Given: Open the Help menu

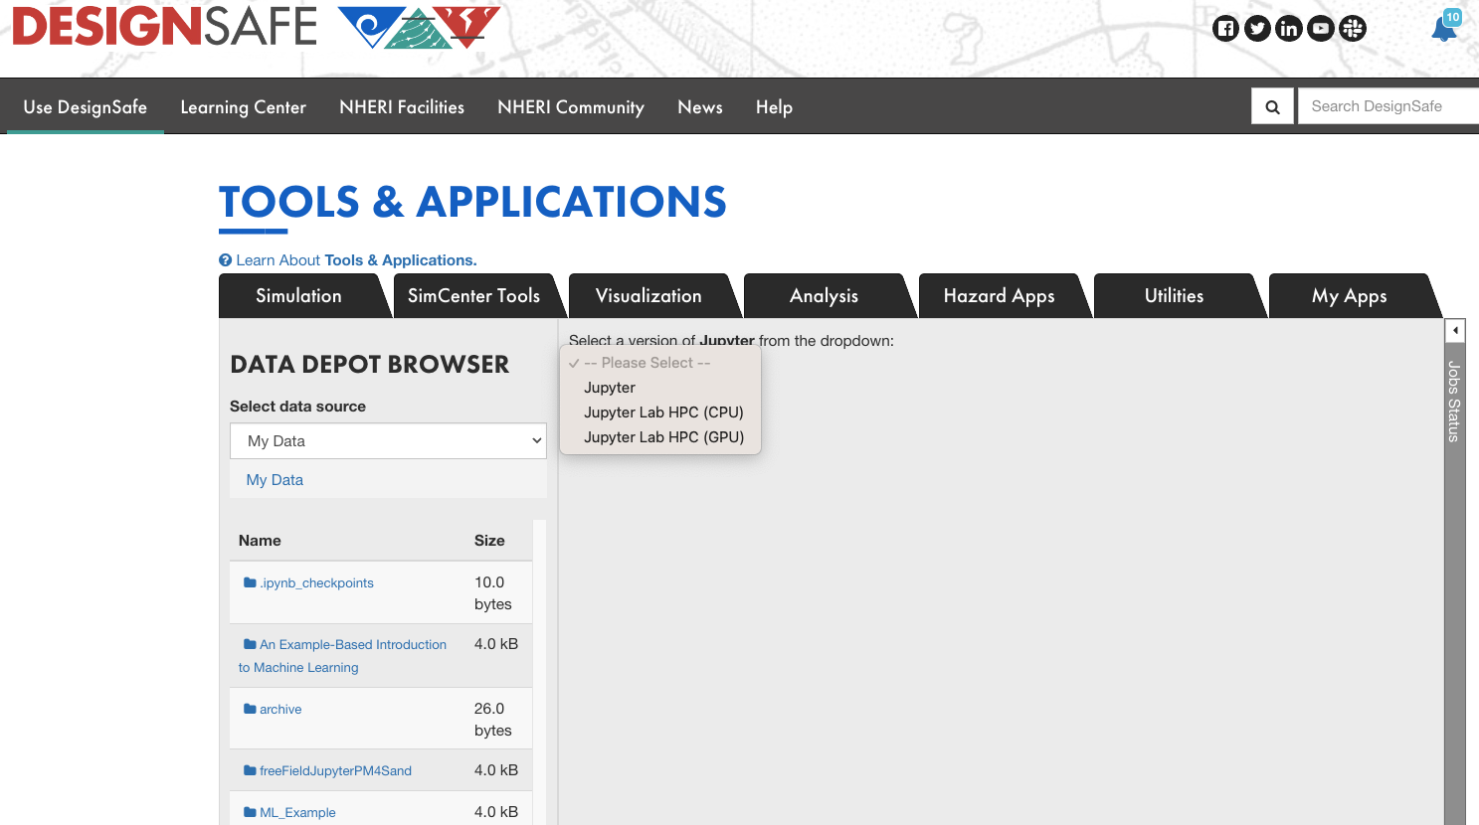Looking at the screenshot, I should coord(774,107).
